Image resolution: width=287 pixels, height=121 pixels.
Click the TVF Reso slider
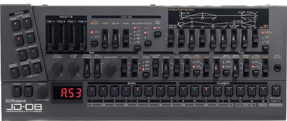click(166, 68)
